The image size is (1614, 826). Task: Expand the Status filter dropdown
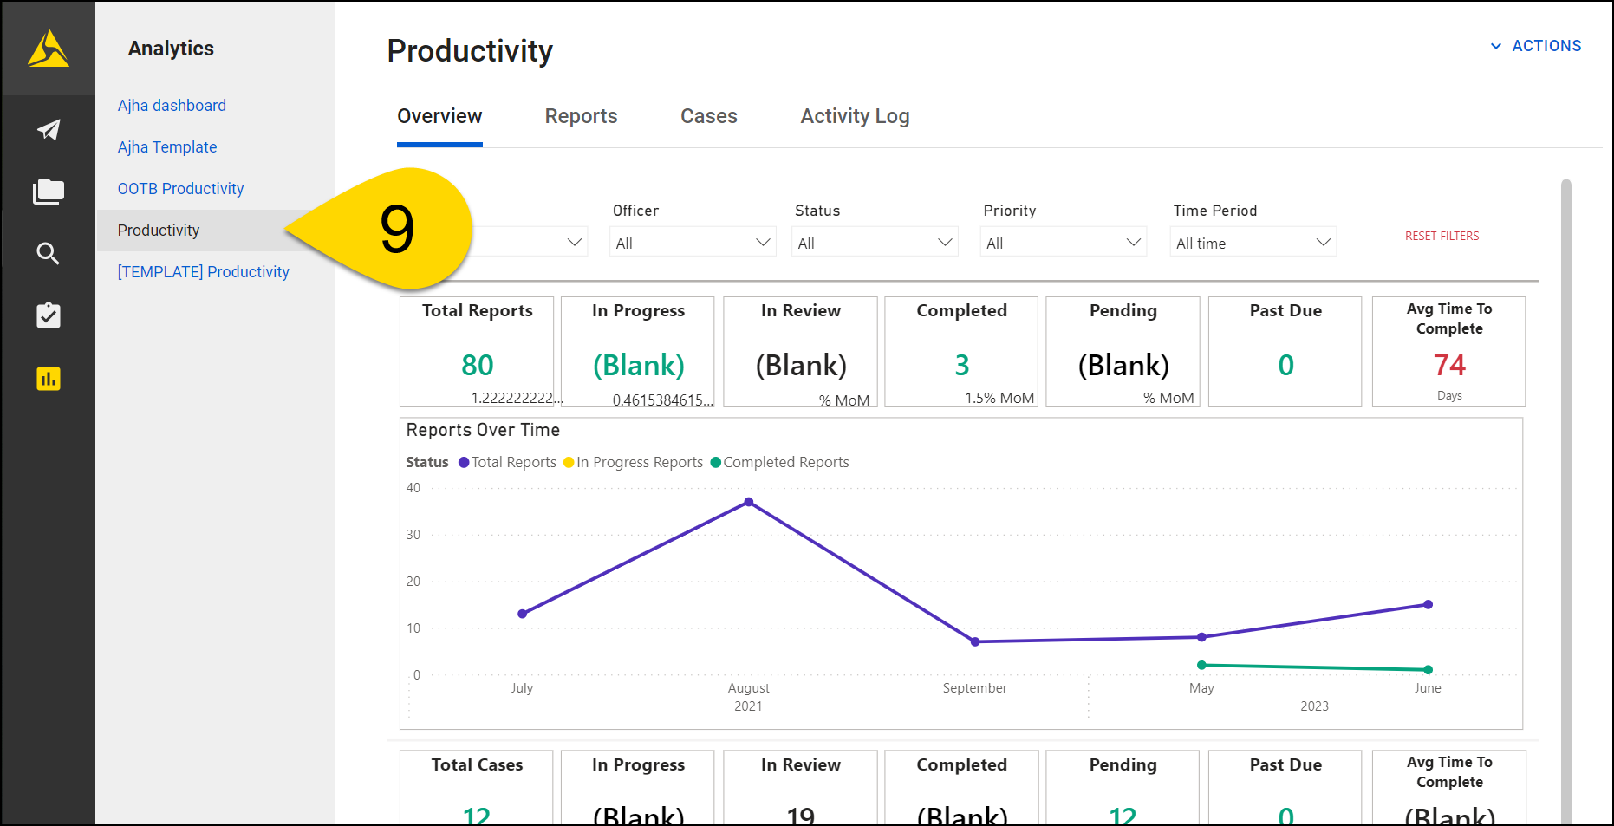(x=874, y=242)
